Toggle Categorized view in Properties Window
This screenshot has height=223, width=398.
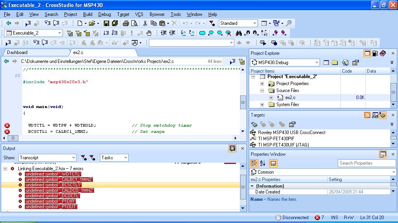point(254,164)
